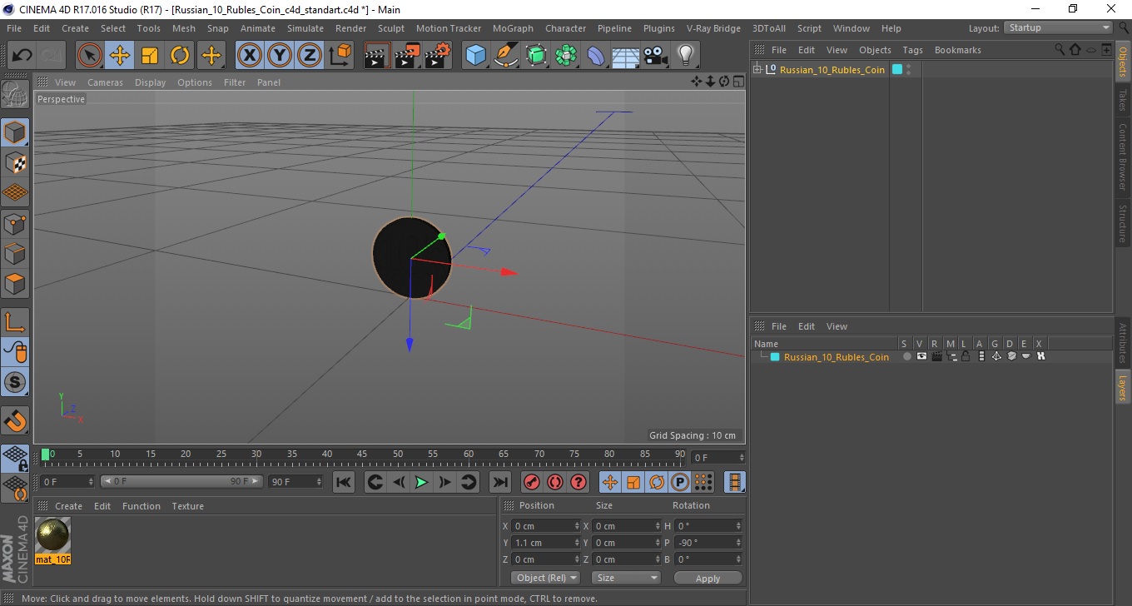Image resolution: width=1132 pixels, height=606 pixels.
Task: Add a Camera object
Action: click(656, 56)
